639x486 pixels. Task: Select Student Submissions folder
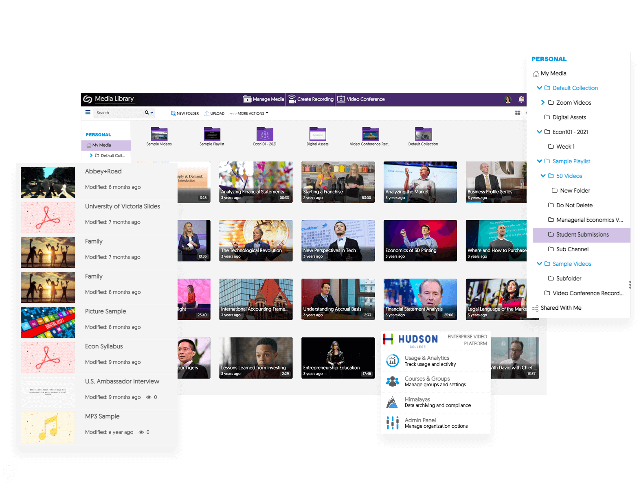point(581,235)
